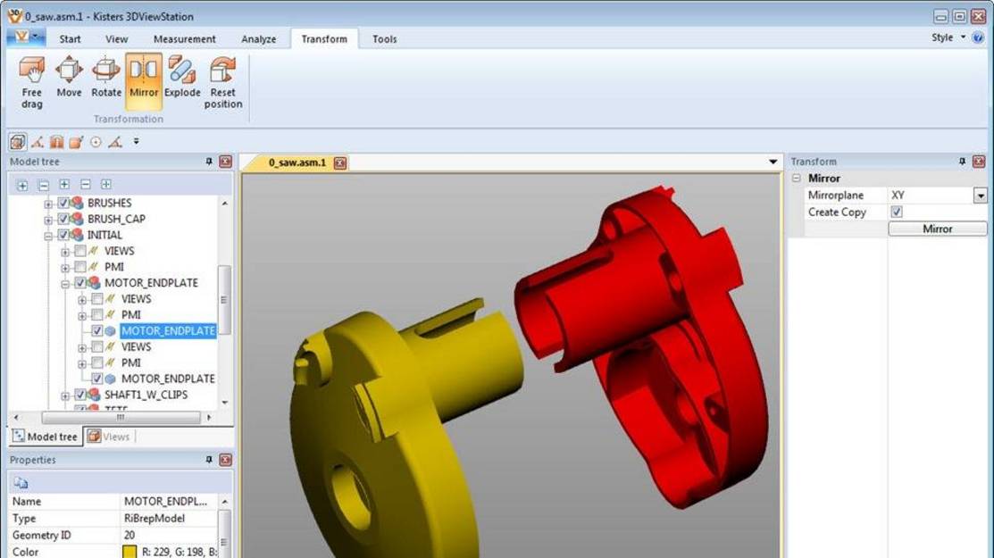Check the VIEWS checkbox directly beneath INITIAL
This screenshot has width=994, height=558.
[80, 251]
